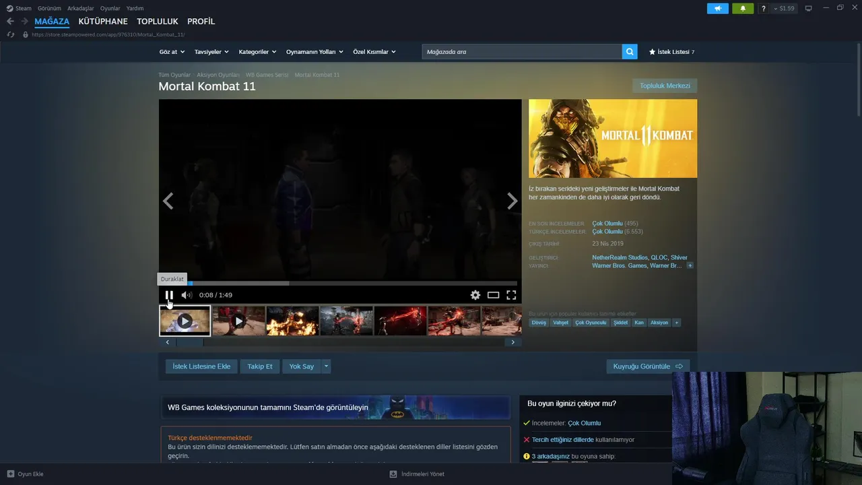Screen dimensions: 862x485
Task: Click the Takip Et button
Action: click(260, 366)
